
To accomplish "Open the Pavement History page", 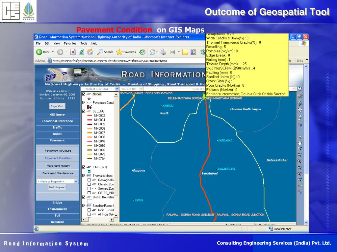I will [58, 166].
